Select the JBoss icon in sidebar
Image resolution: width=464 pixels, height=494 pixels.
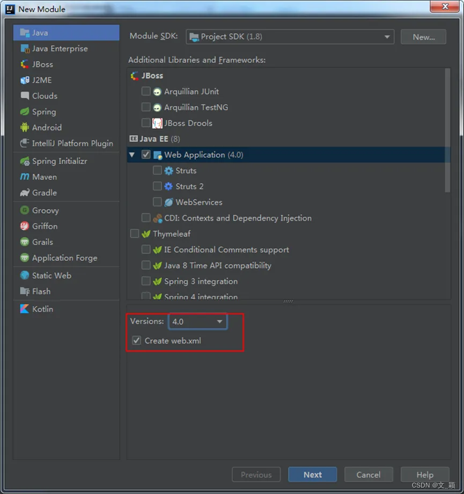coord(25,64)
